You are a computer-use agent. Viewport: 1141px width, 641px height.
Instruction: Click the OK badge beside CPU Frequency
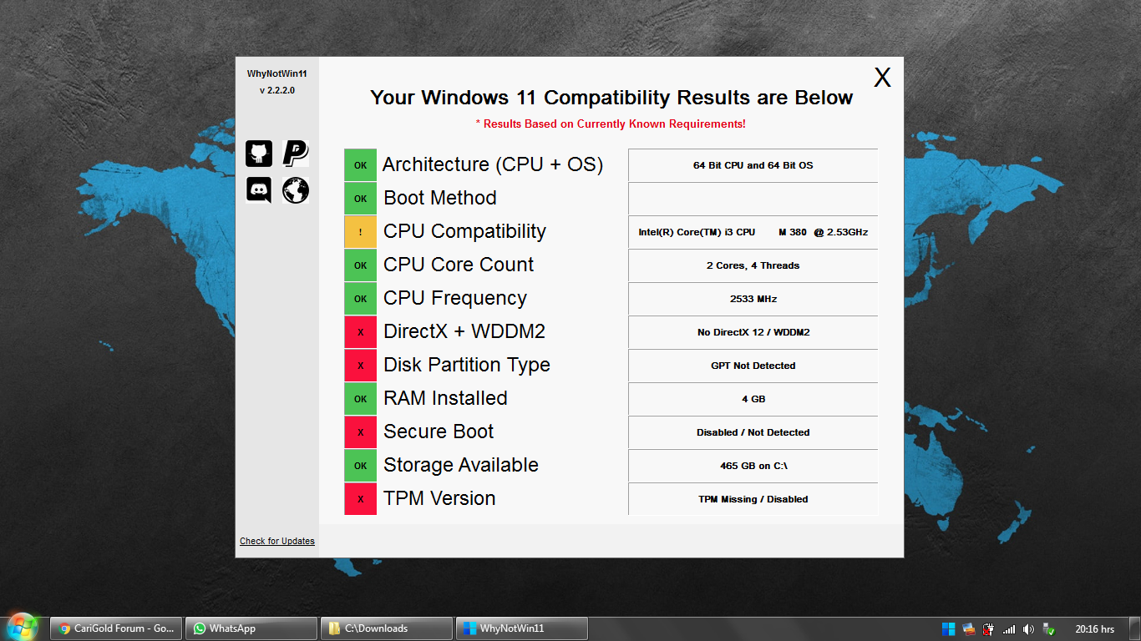point(360,299)
